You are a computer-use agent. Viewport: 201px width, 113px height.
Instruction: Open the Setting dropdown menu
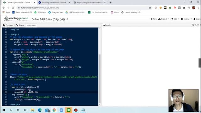186,19
